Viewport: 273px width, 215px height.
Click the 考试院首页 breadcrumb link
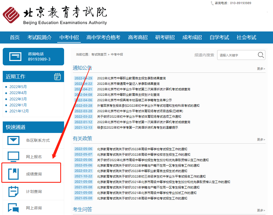(99, 55)
